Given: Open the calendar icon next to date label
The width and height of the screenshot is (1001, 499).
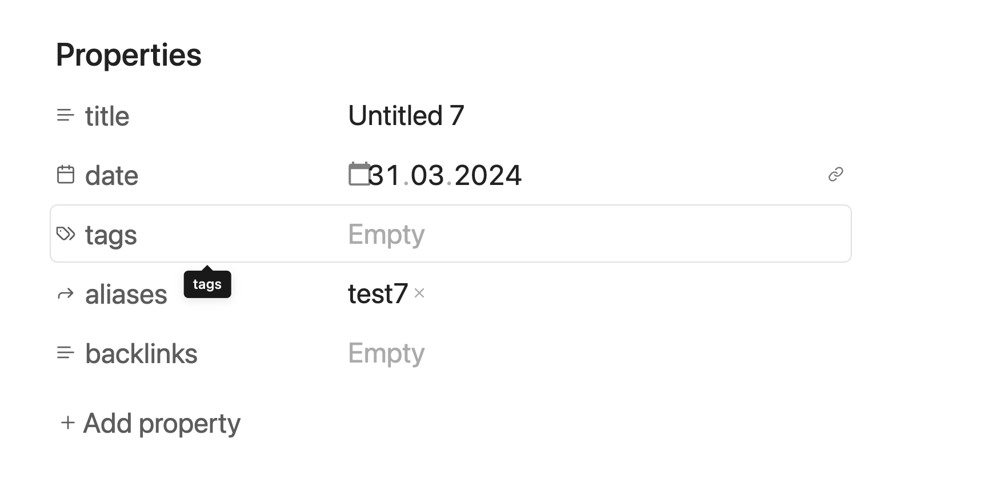Looking at the screenshot, I should pos(66,175).
